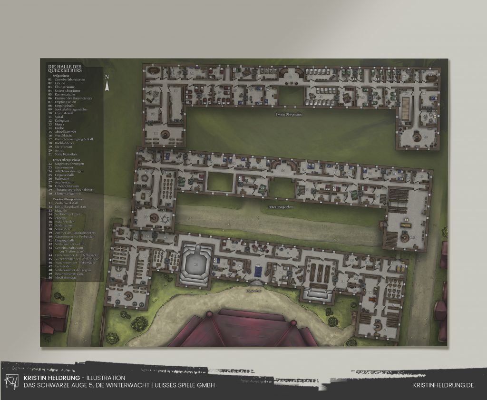The image size is (487, 400).
Task: Click legend entry "06 Kammer des Hausmeisters"
Action: pyautogui.click(x=70, y=98)
